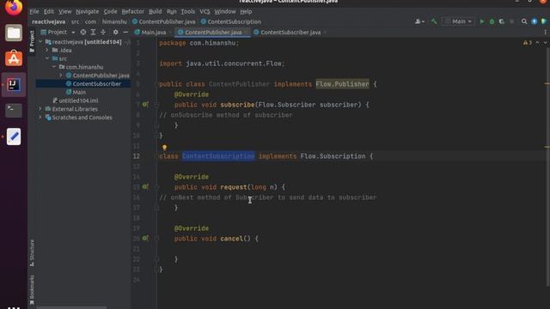
Task: Open Firefox from the Ubuntu dock
Action: 14,7
